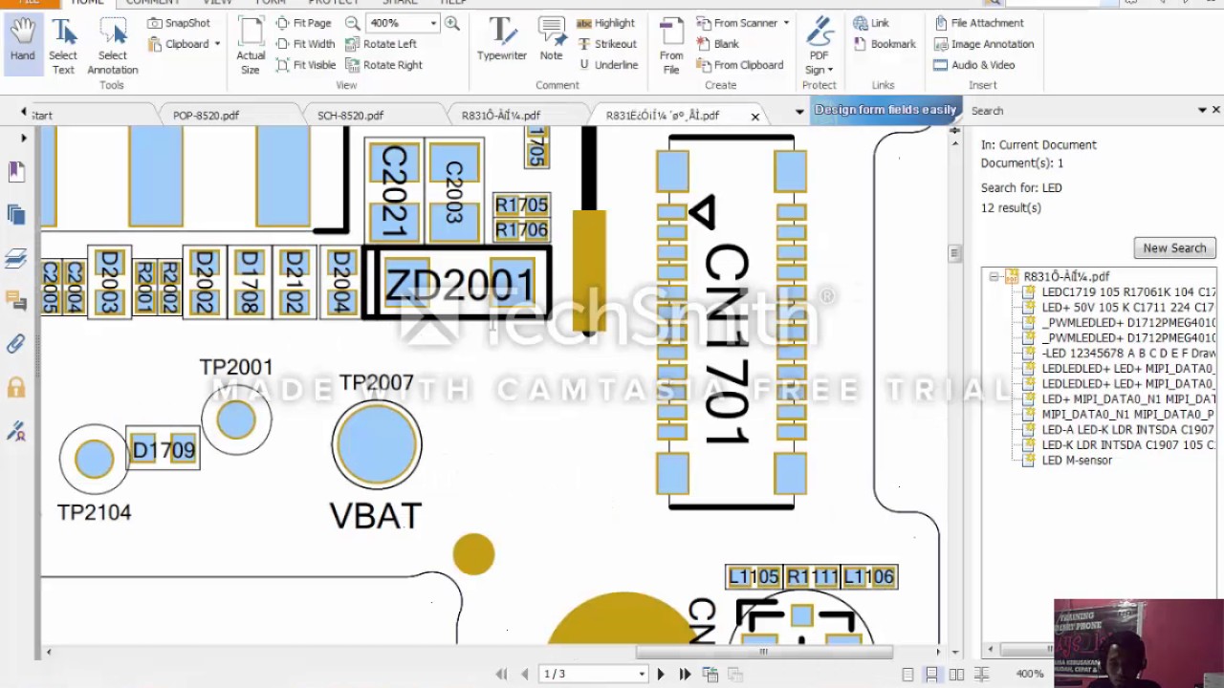Screen dimensions: 1224x688
Task: Click Fit Width view option
Action: point(305,44)
